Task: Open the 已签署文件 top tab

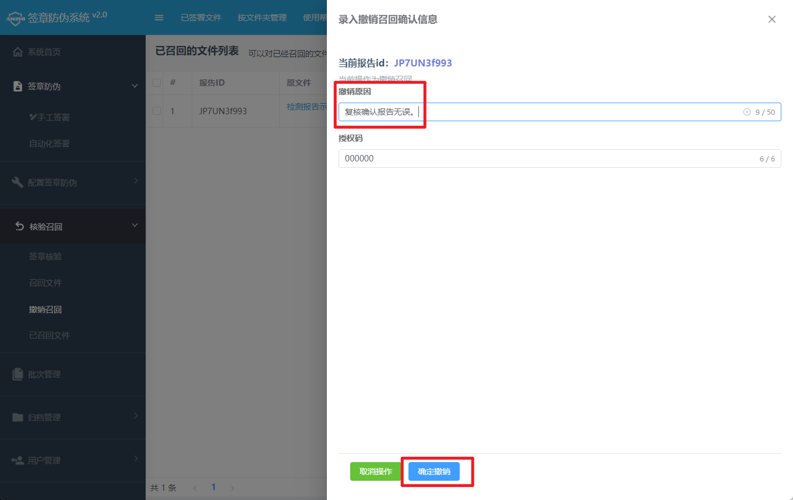Action: point(201,17)
